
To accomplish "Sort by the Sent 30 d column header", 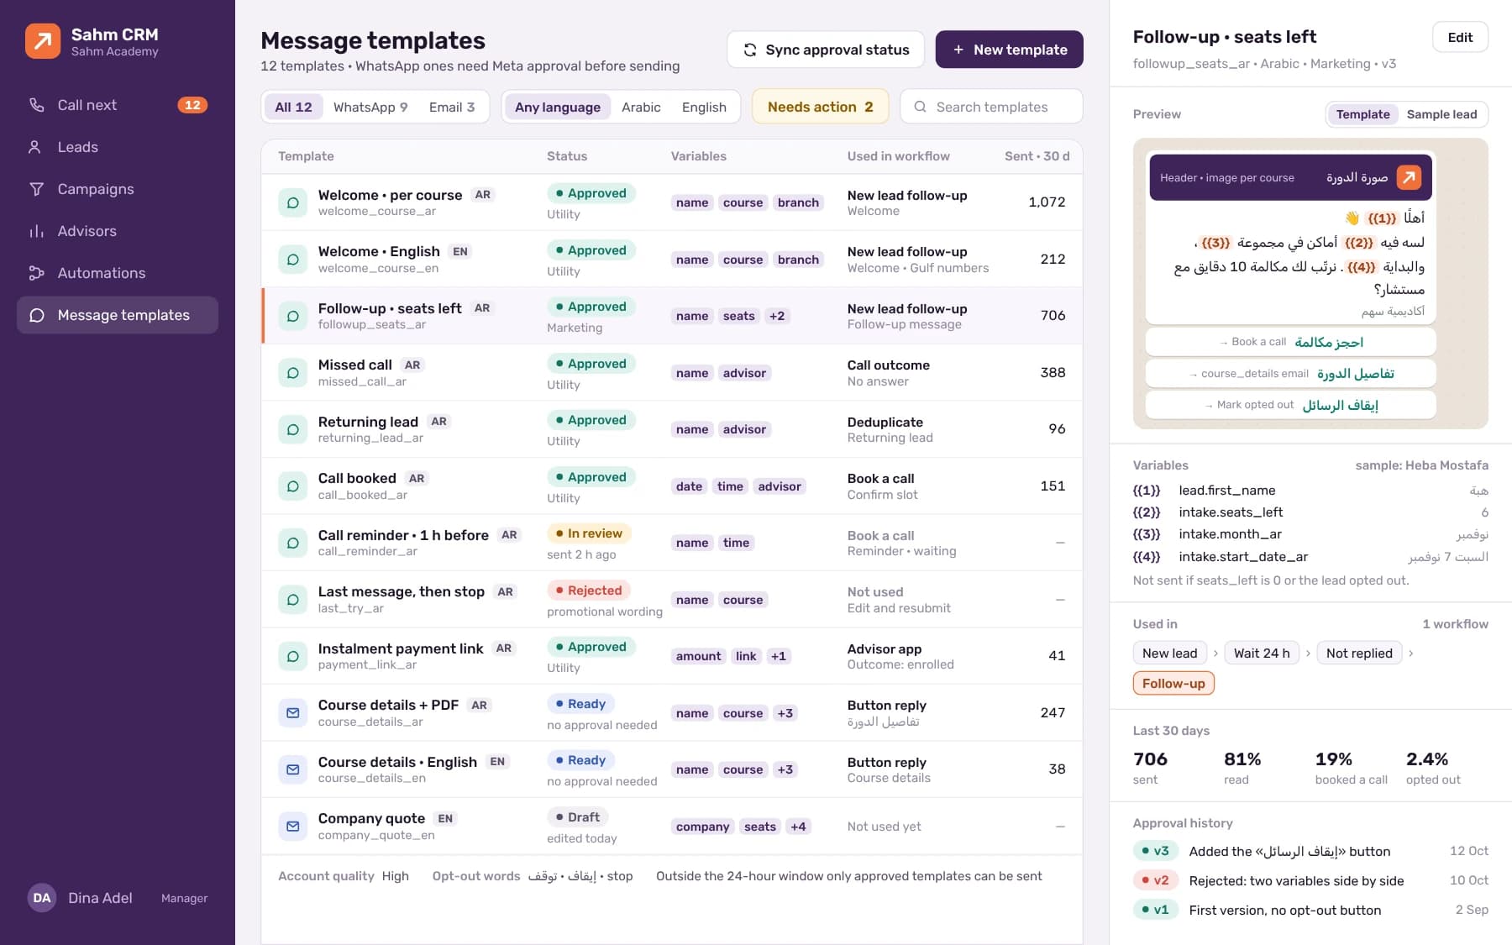I will point(1037,156).
